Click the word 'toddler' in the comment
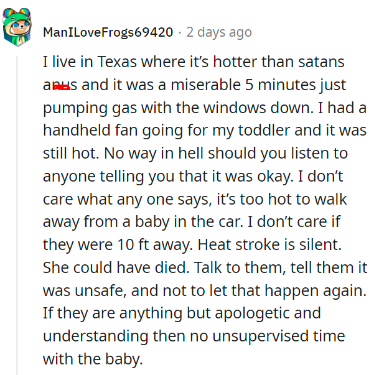The image size is (379, 375). pyautogui.click(x=264, y=130)
